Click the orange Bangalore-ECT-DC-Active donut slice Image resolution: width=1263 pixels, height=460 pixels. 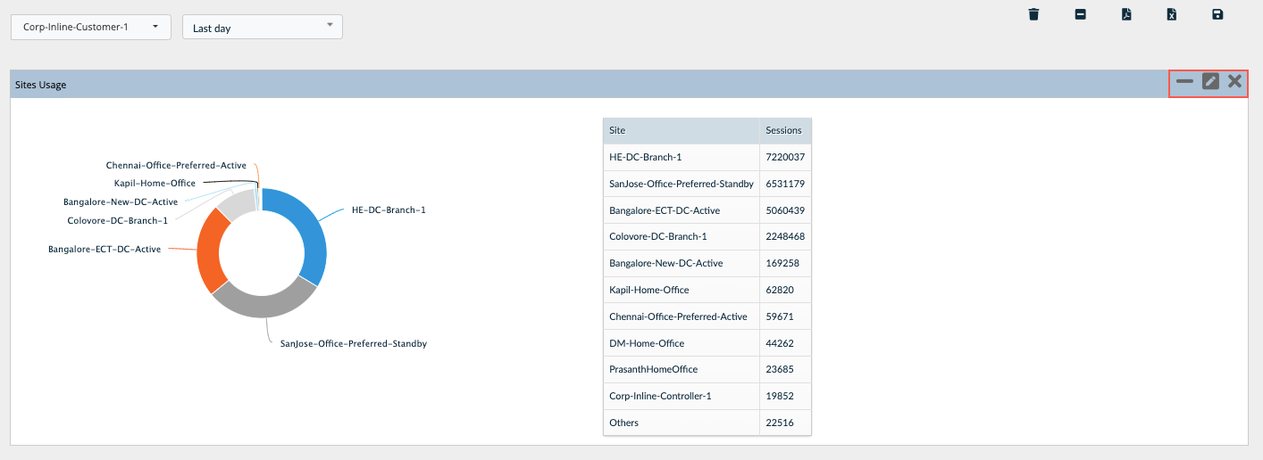209,250
